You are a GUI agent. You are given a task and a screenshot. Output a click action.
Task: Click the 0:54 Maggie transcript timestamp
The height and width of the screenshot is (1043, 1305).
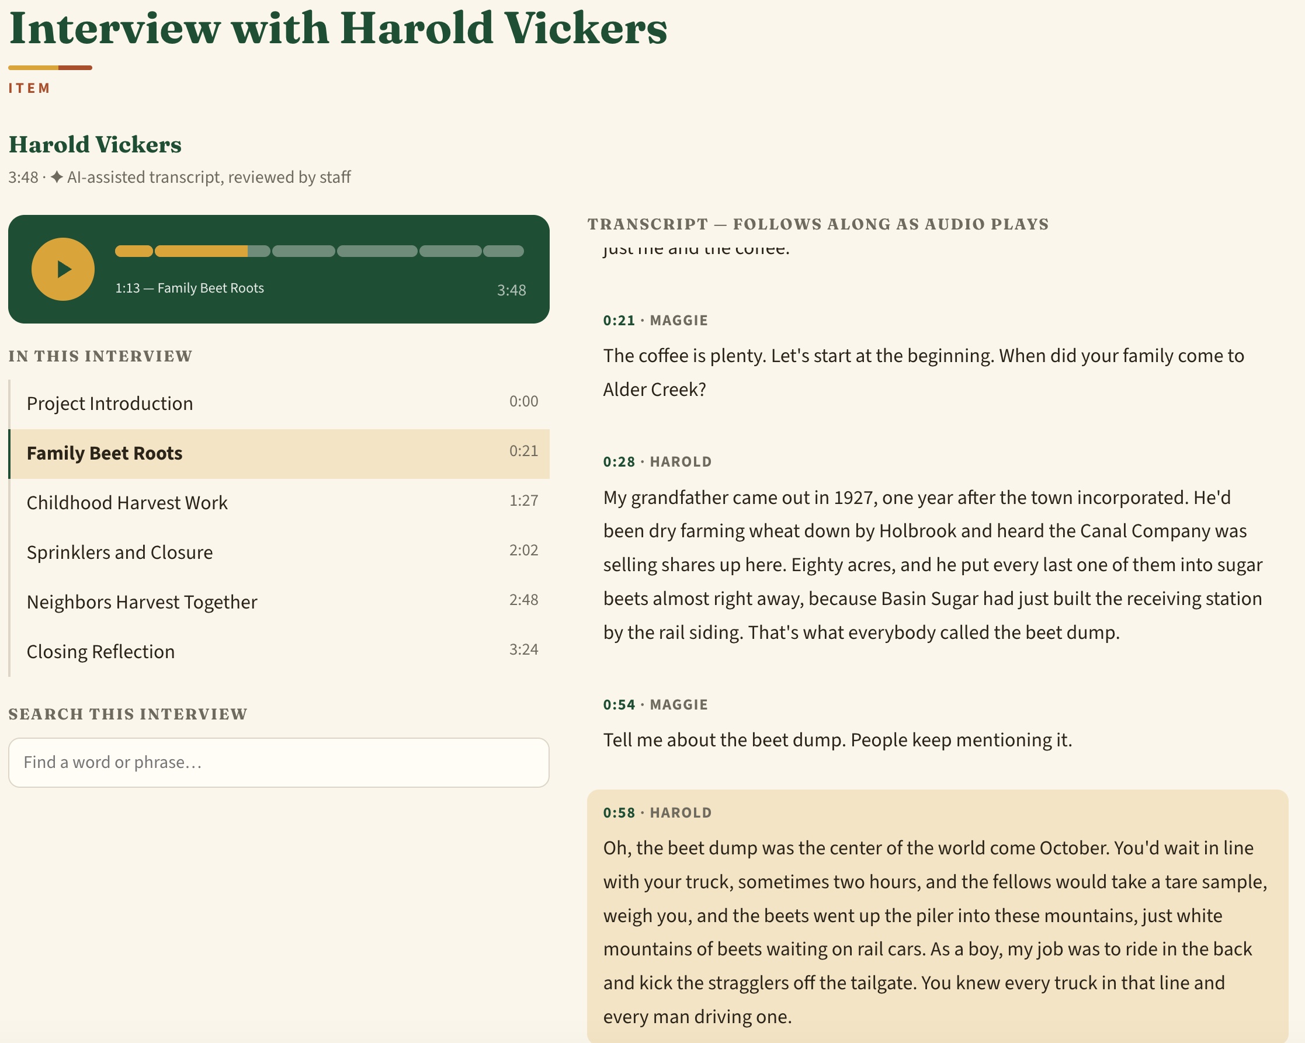tap(619, 705)
